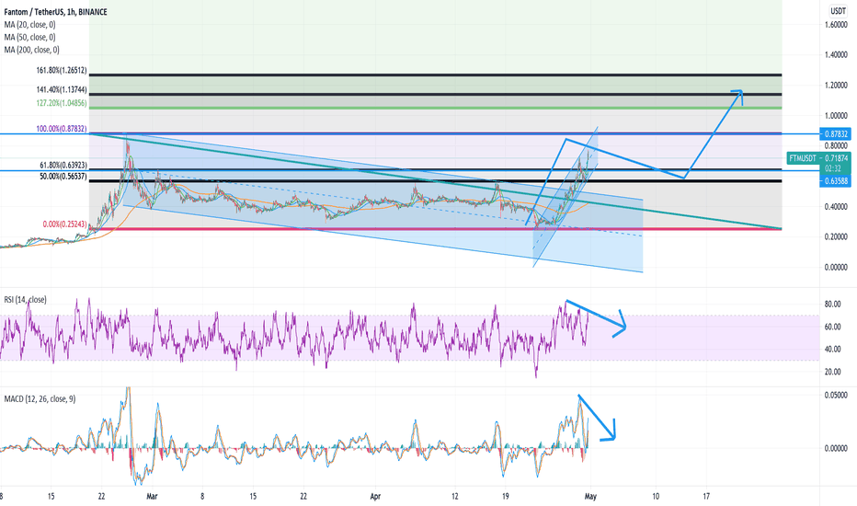Click the 0.05000 MACD scale label

click(x=836, y=396)
